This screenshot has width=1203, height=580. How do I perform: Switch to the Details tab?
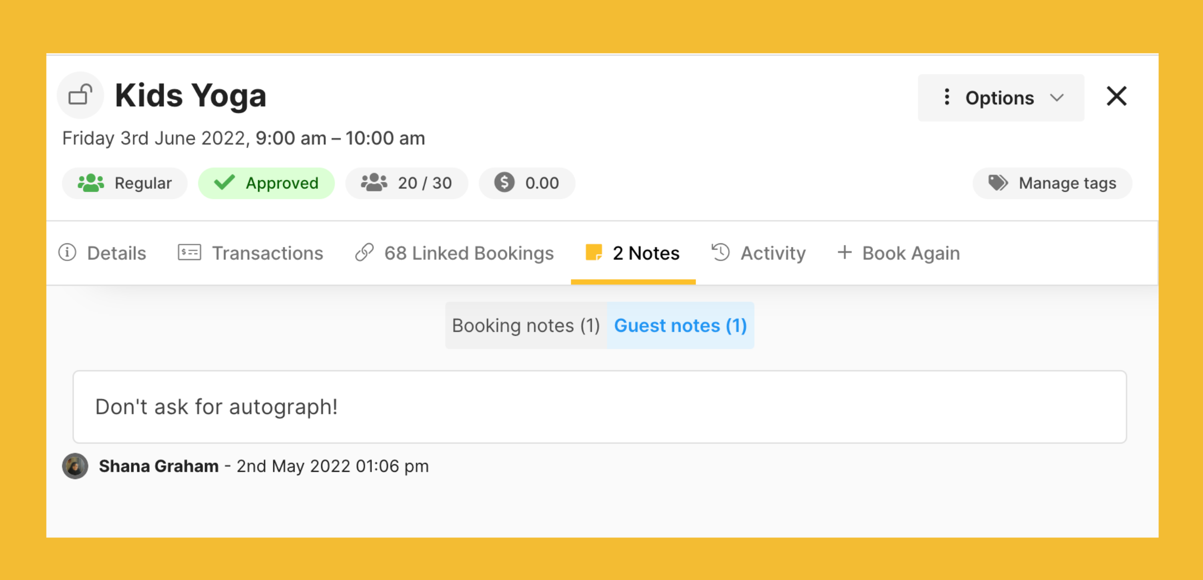[102, 253]
